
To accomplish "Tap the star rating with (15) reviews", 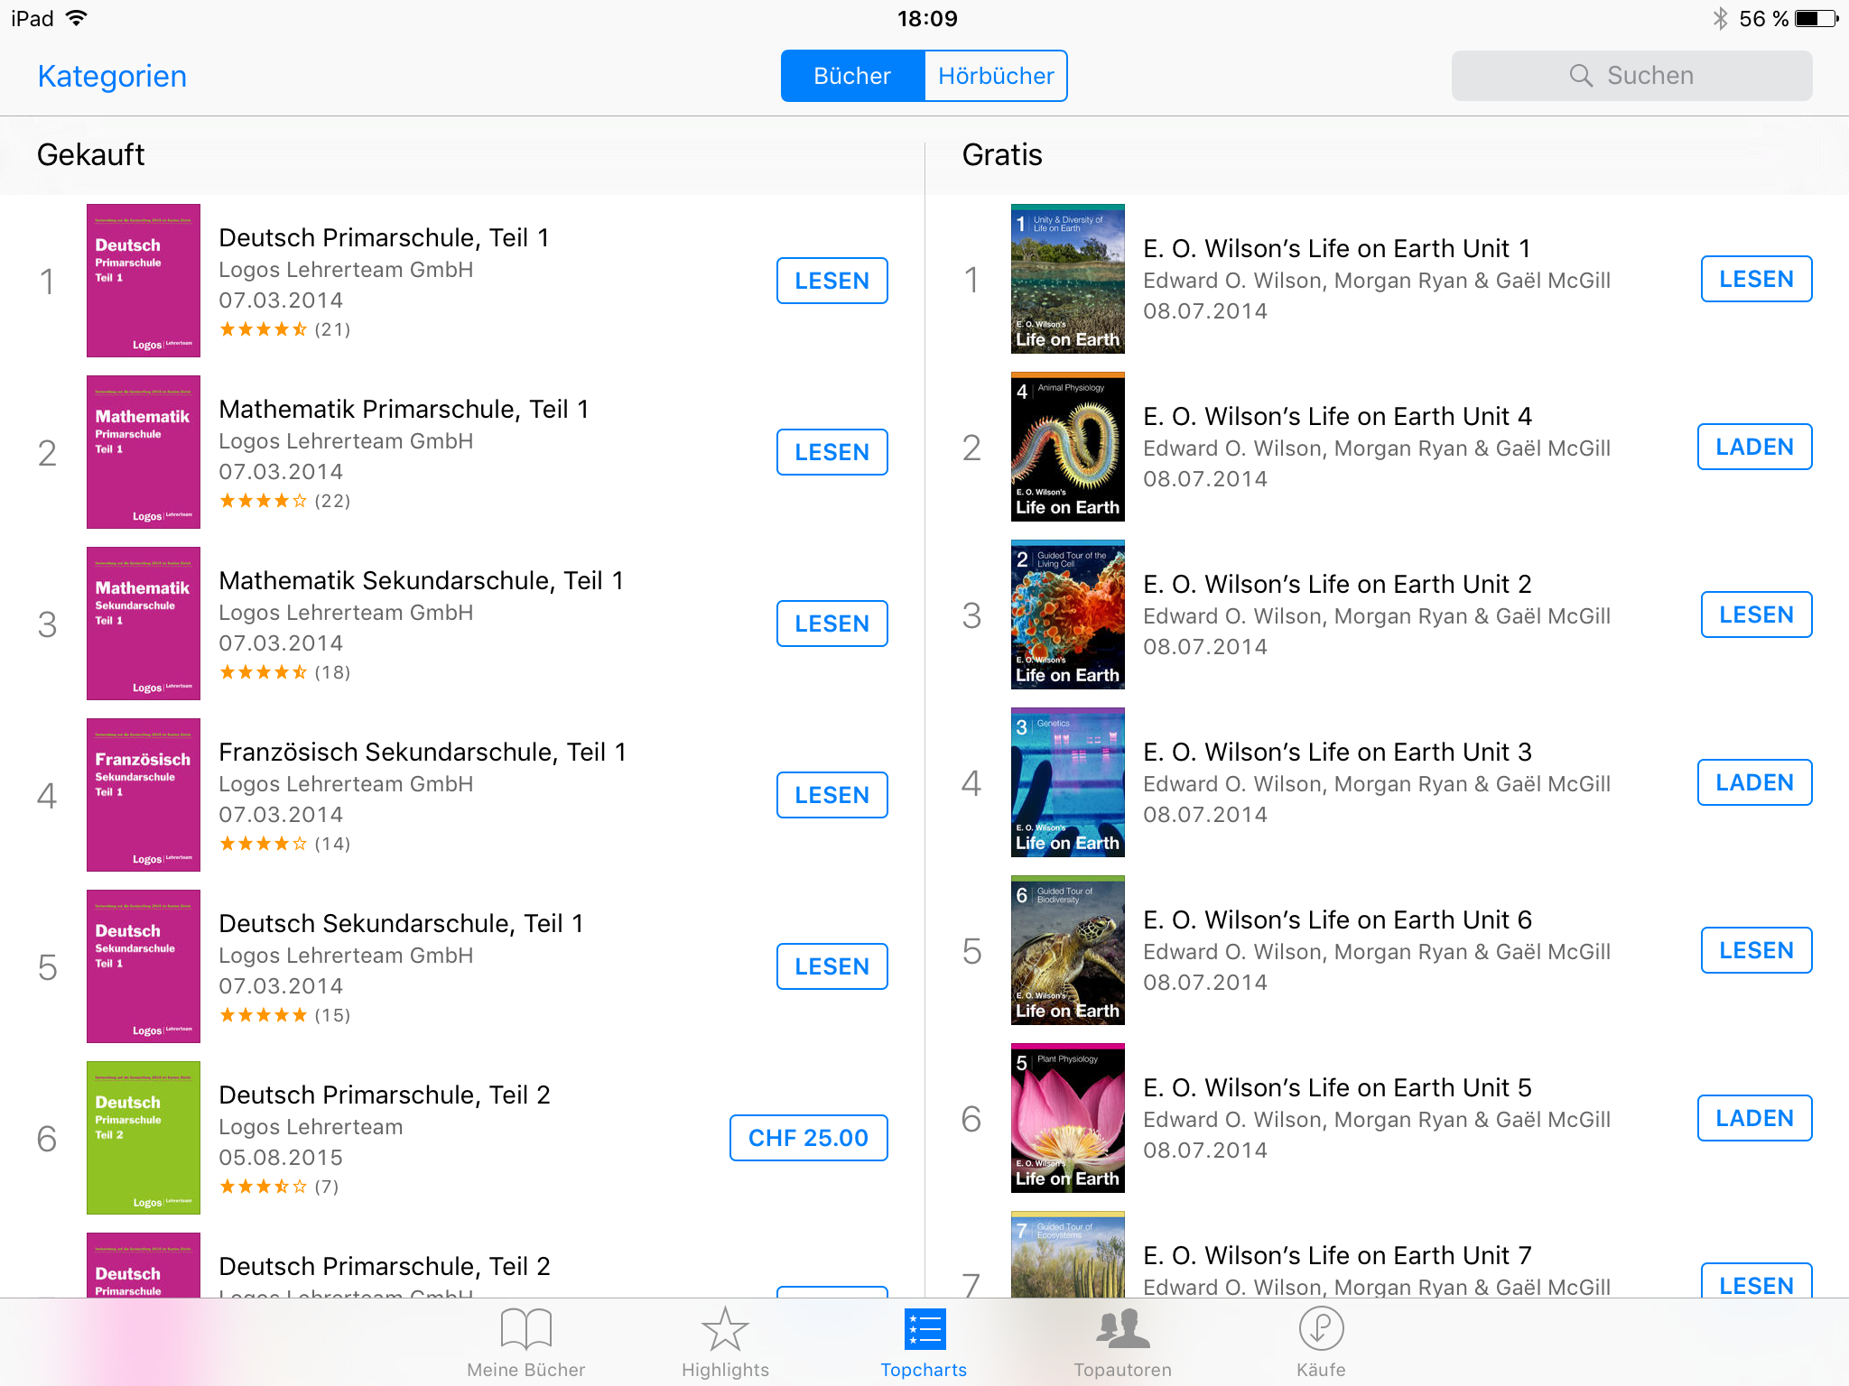I will pyautogui.click(x=284, y=1015).
